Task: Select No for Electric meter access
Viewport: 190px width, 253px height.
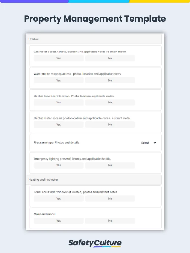Action: tap(110, 125)
